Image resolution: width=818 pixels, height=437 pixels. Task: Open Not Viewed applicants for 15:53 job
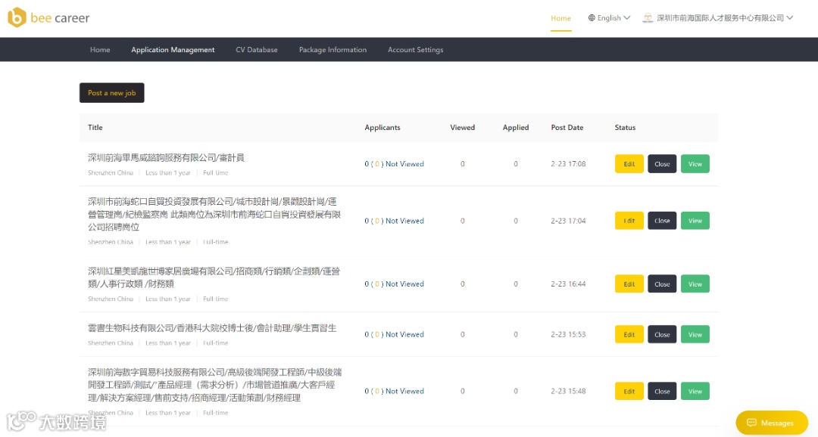(395, 334)
